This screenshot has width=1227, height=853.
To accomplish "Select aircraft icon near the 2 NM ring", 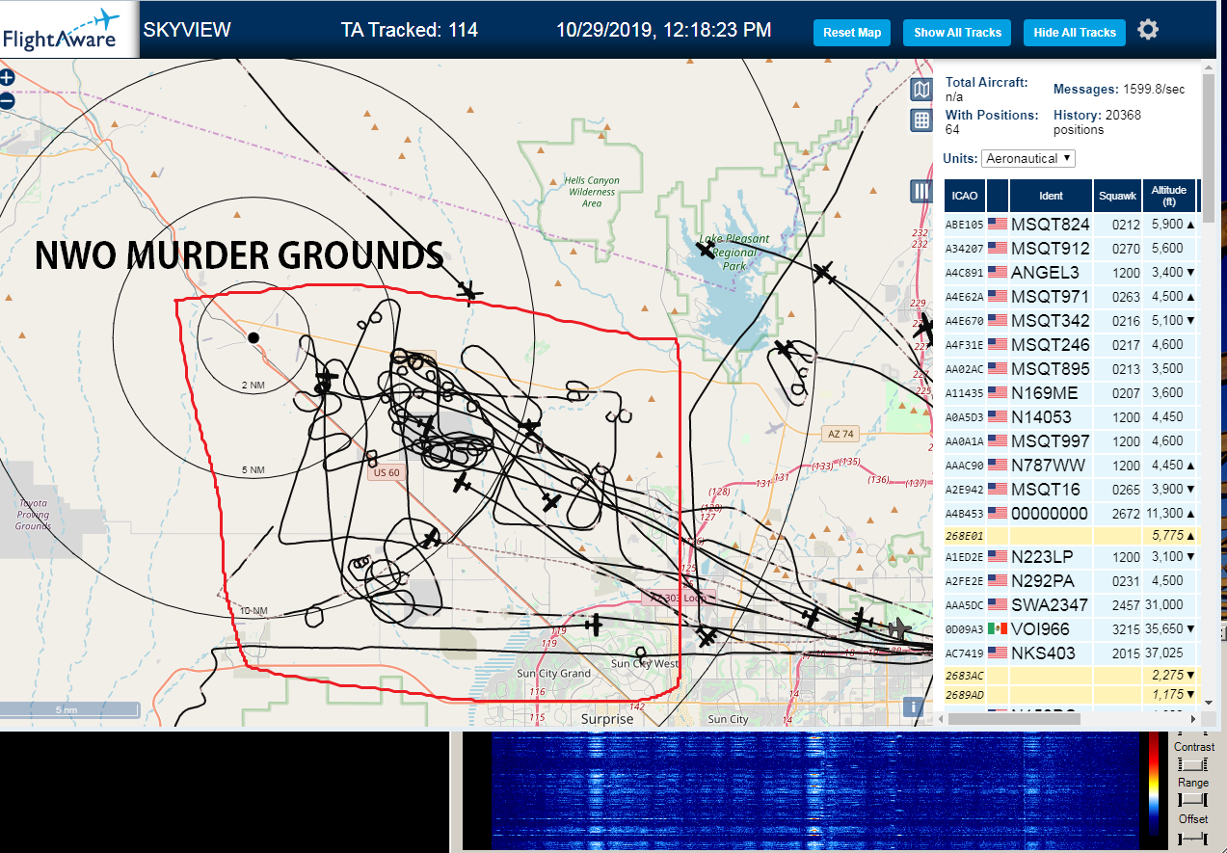I will [x=327, y=377].
